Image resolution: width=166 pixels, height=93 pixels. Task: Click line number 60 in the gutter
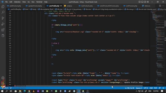[x=10, y=25]
